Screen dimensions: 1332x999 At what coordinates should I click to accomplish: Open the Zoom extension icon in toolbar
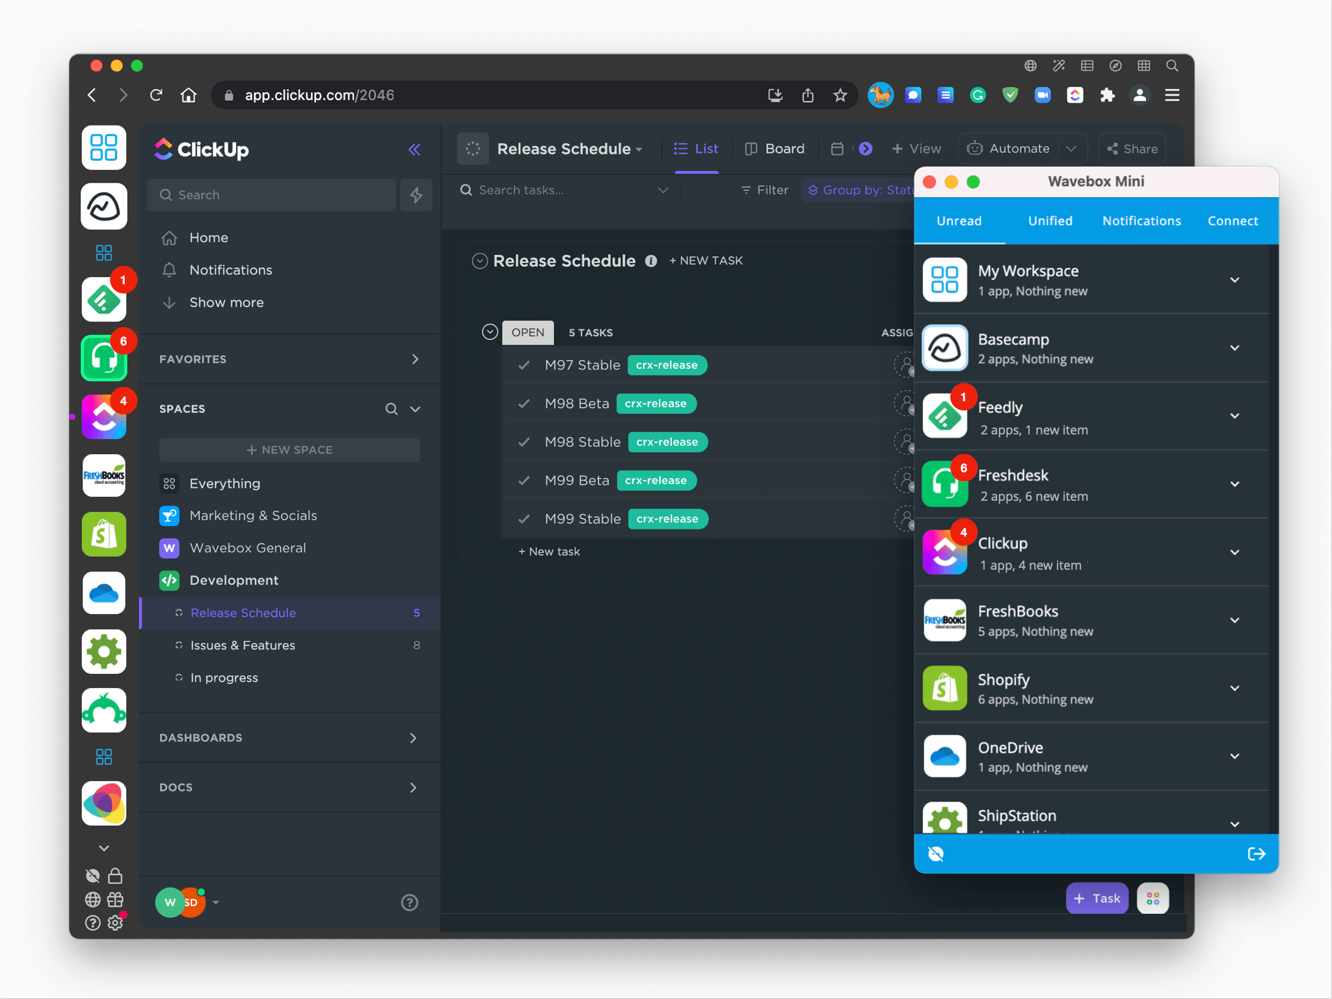pyautogui.click(x=1043, y=95)
